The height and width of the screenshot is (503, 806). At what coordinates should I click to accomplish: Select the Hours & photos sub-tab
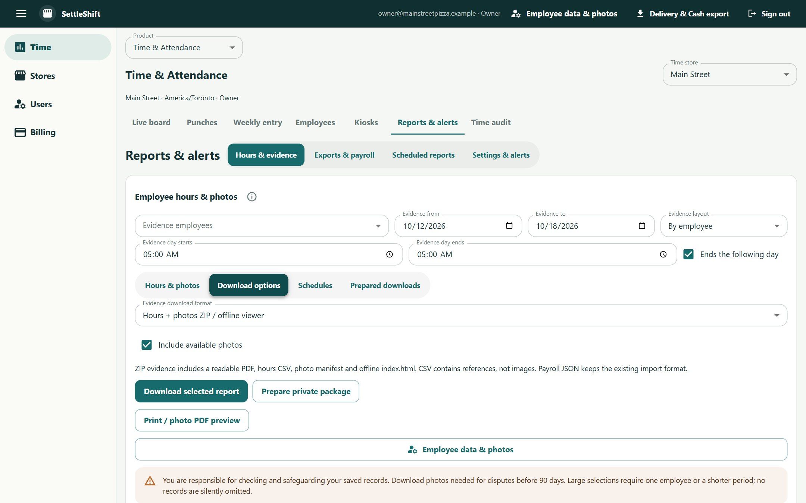pos(172,285)
